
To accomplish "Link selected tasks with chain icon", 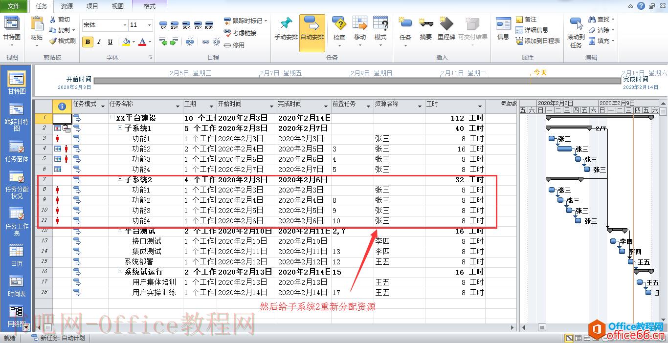I will pyautogui.click(x=206, y=42).
